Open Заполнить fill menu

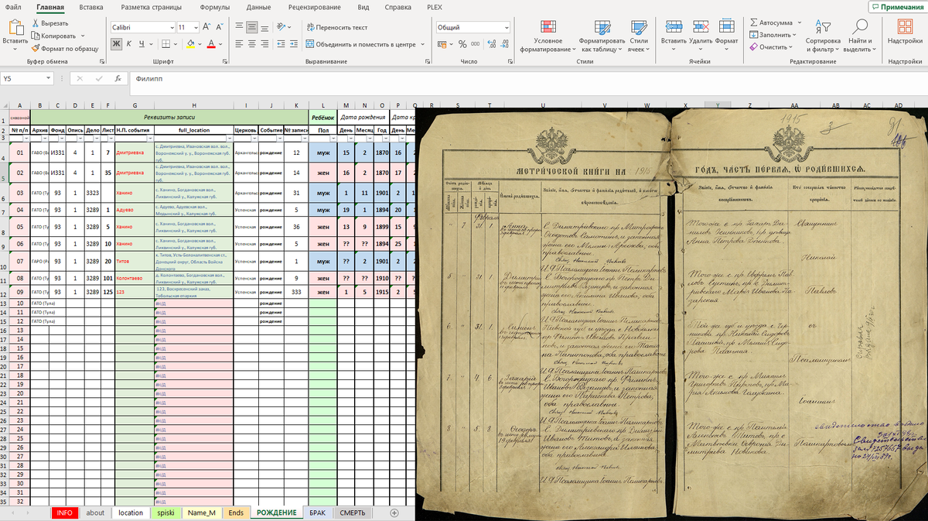point(774,35)
